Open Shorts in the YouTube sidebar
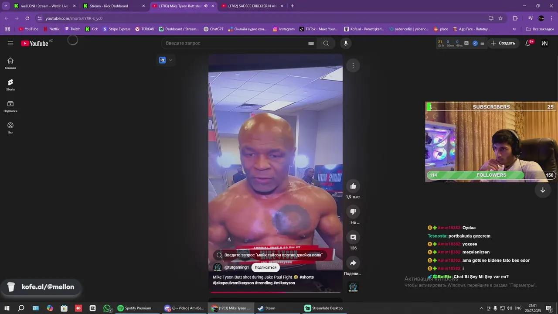The image size is (558, 314). tap(10, 85)
